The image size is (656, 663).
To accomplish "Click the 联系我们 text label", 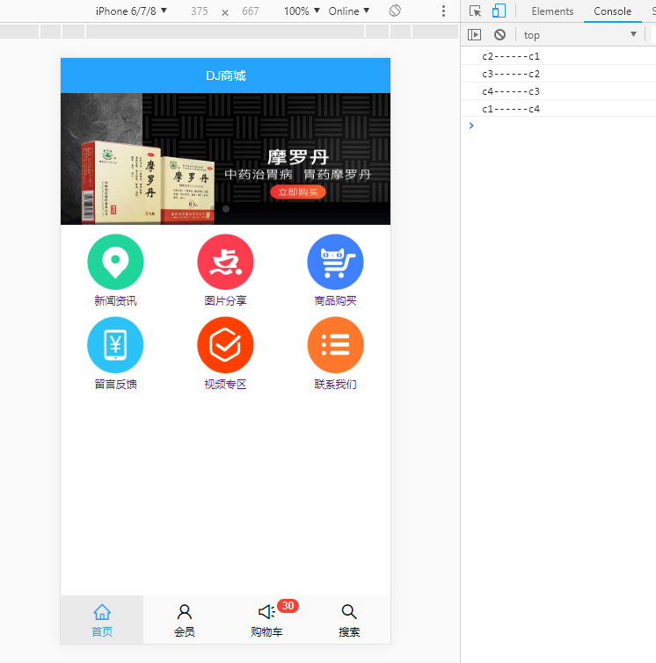I will click(335, 384).
